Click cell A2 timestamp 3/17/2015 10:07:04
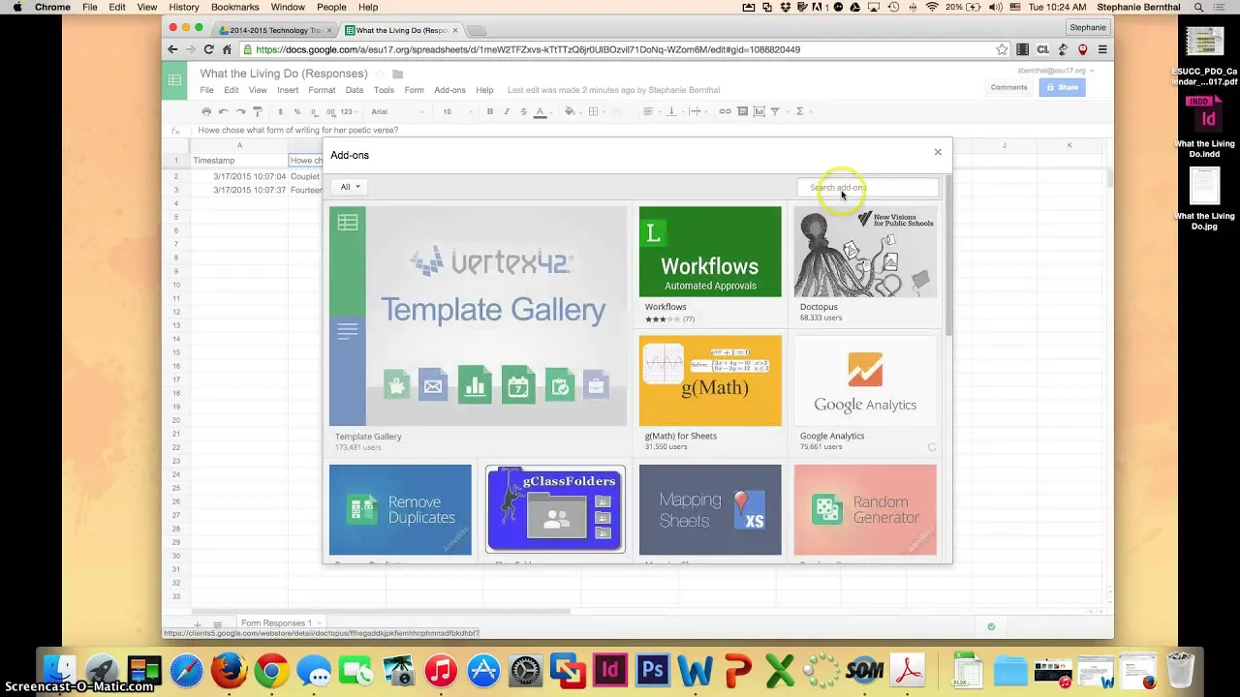 [x=239, y=176]
